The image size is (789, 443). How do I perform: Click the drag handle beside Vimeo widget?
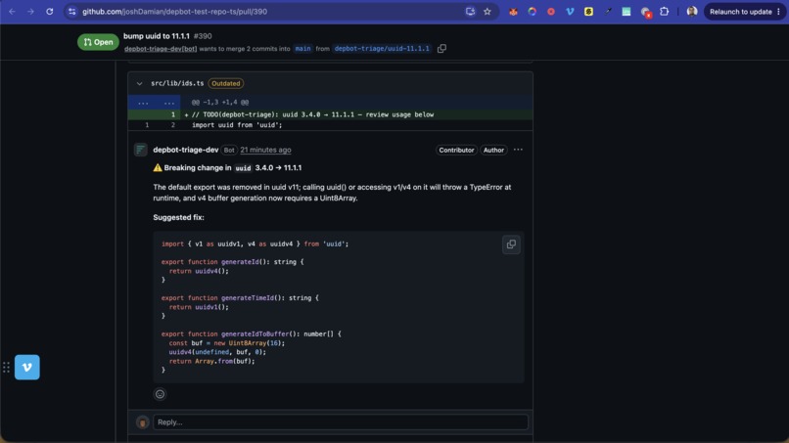pos(6,368)
